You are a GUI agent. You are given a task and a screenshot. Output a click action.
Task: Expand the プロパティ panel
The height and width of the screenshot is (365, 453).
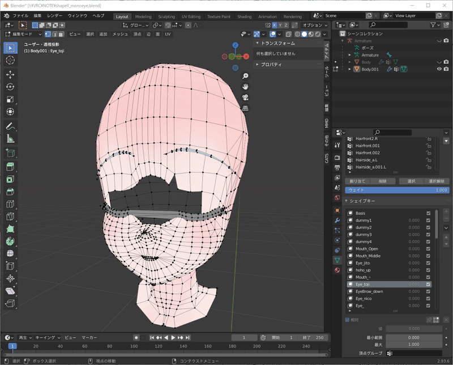tap(258, 65)
